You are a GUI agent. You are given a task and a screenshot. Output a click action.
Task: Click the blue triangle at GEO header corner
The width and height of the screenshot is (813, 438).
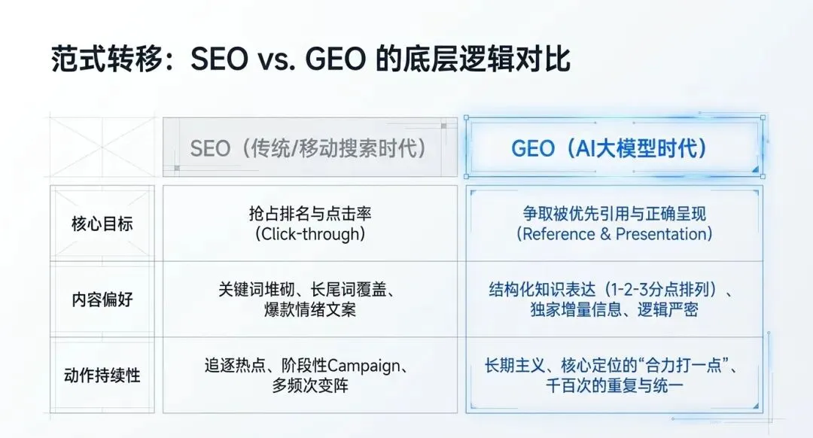(756, 169)
